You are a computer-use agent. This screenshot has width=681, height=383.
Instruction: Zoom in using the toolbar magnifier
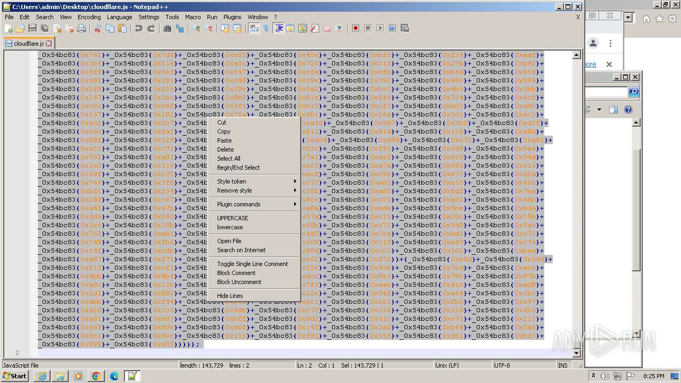196,28
